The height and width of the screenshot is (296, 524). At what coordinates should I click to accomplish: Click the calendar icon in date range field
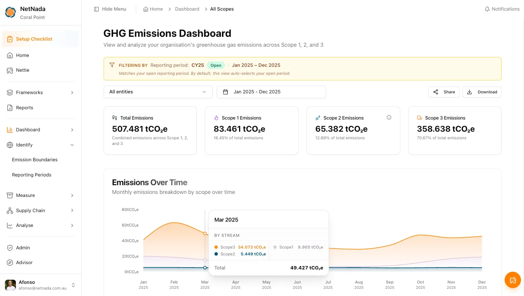225,92
